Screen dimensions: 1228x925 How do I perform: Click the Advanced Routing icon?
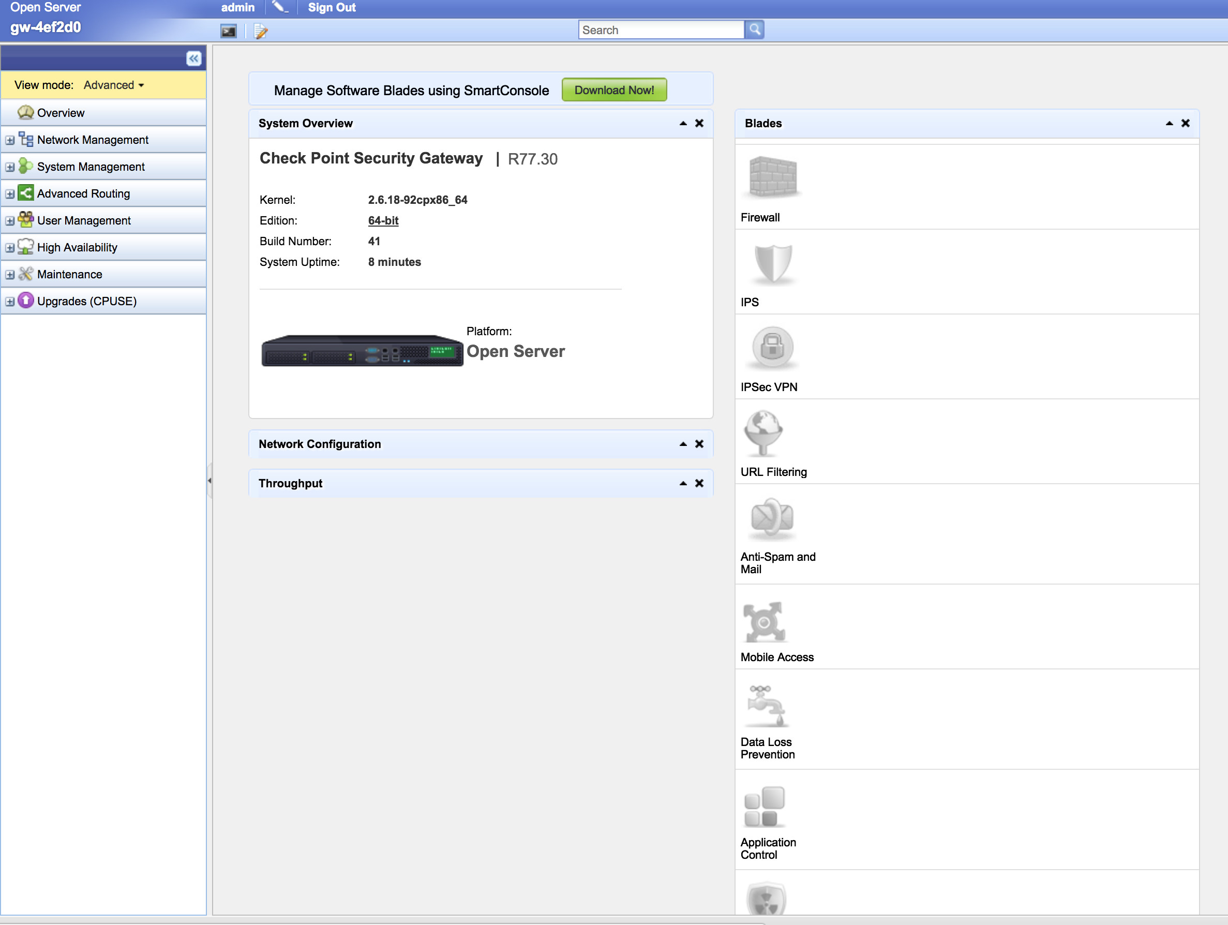(x=25, y=192)
